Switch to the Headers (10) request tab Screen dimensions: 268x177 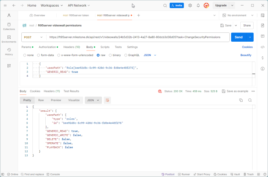72,47
